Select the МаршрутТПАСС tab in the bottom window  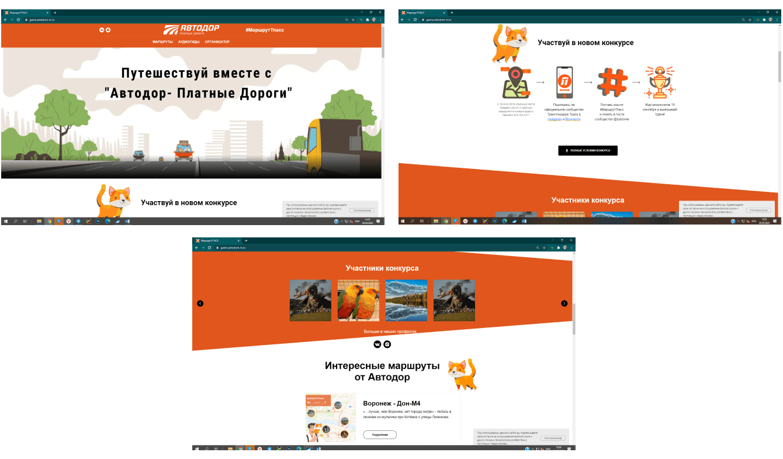218,240
